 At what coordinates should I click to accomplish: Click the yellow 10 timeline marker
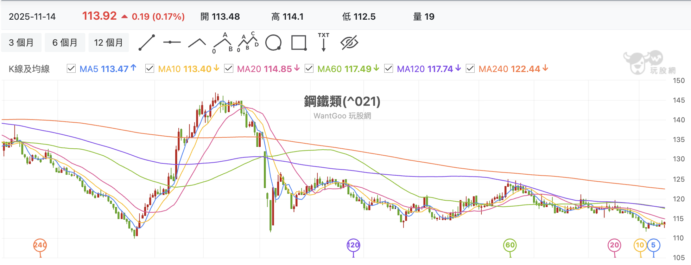[640, 245]
